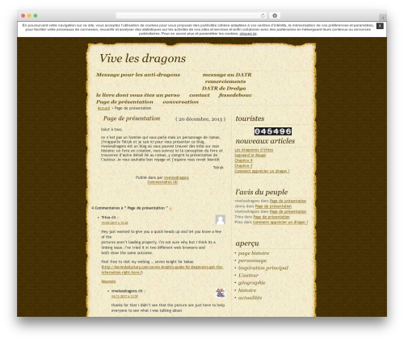
Task: Open 'inspiration principal' in aperçu list
Action: (263, 268)
